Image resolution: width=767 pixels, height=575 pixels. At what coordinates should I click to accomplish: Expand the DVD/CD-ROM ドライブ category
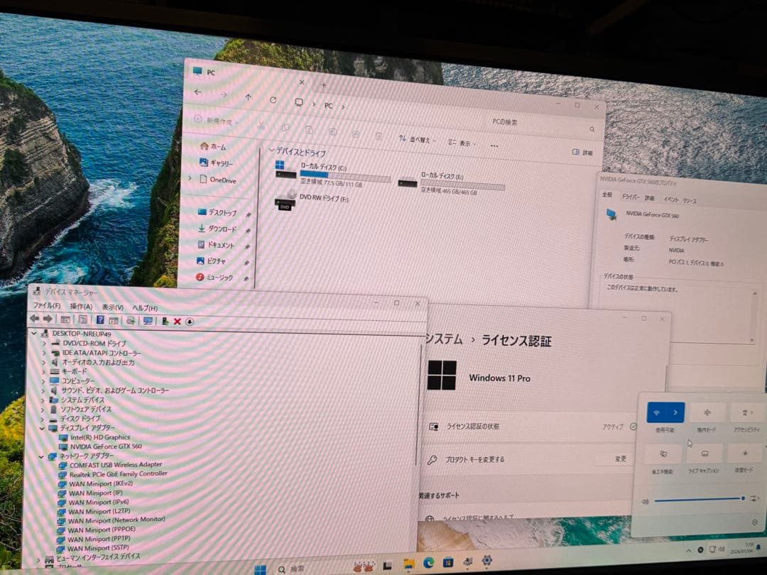[x=44, y=344]
